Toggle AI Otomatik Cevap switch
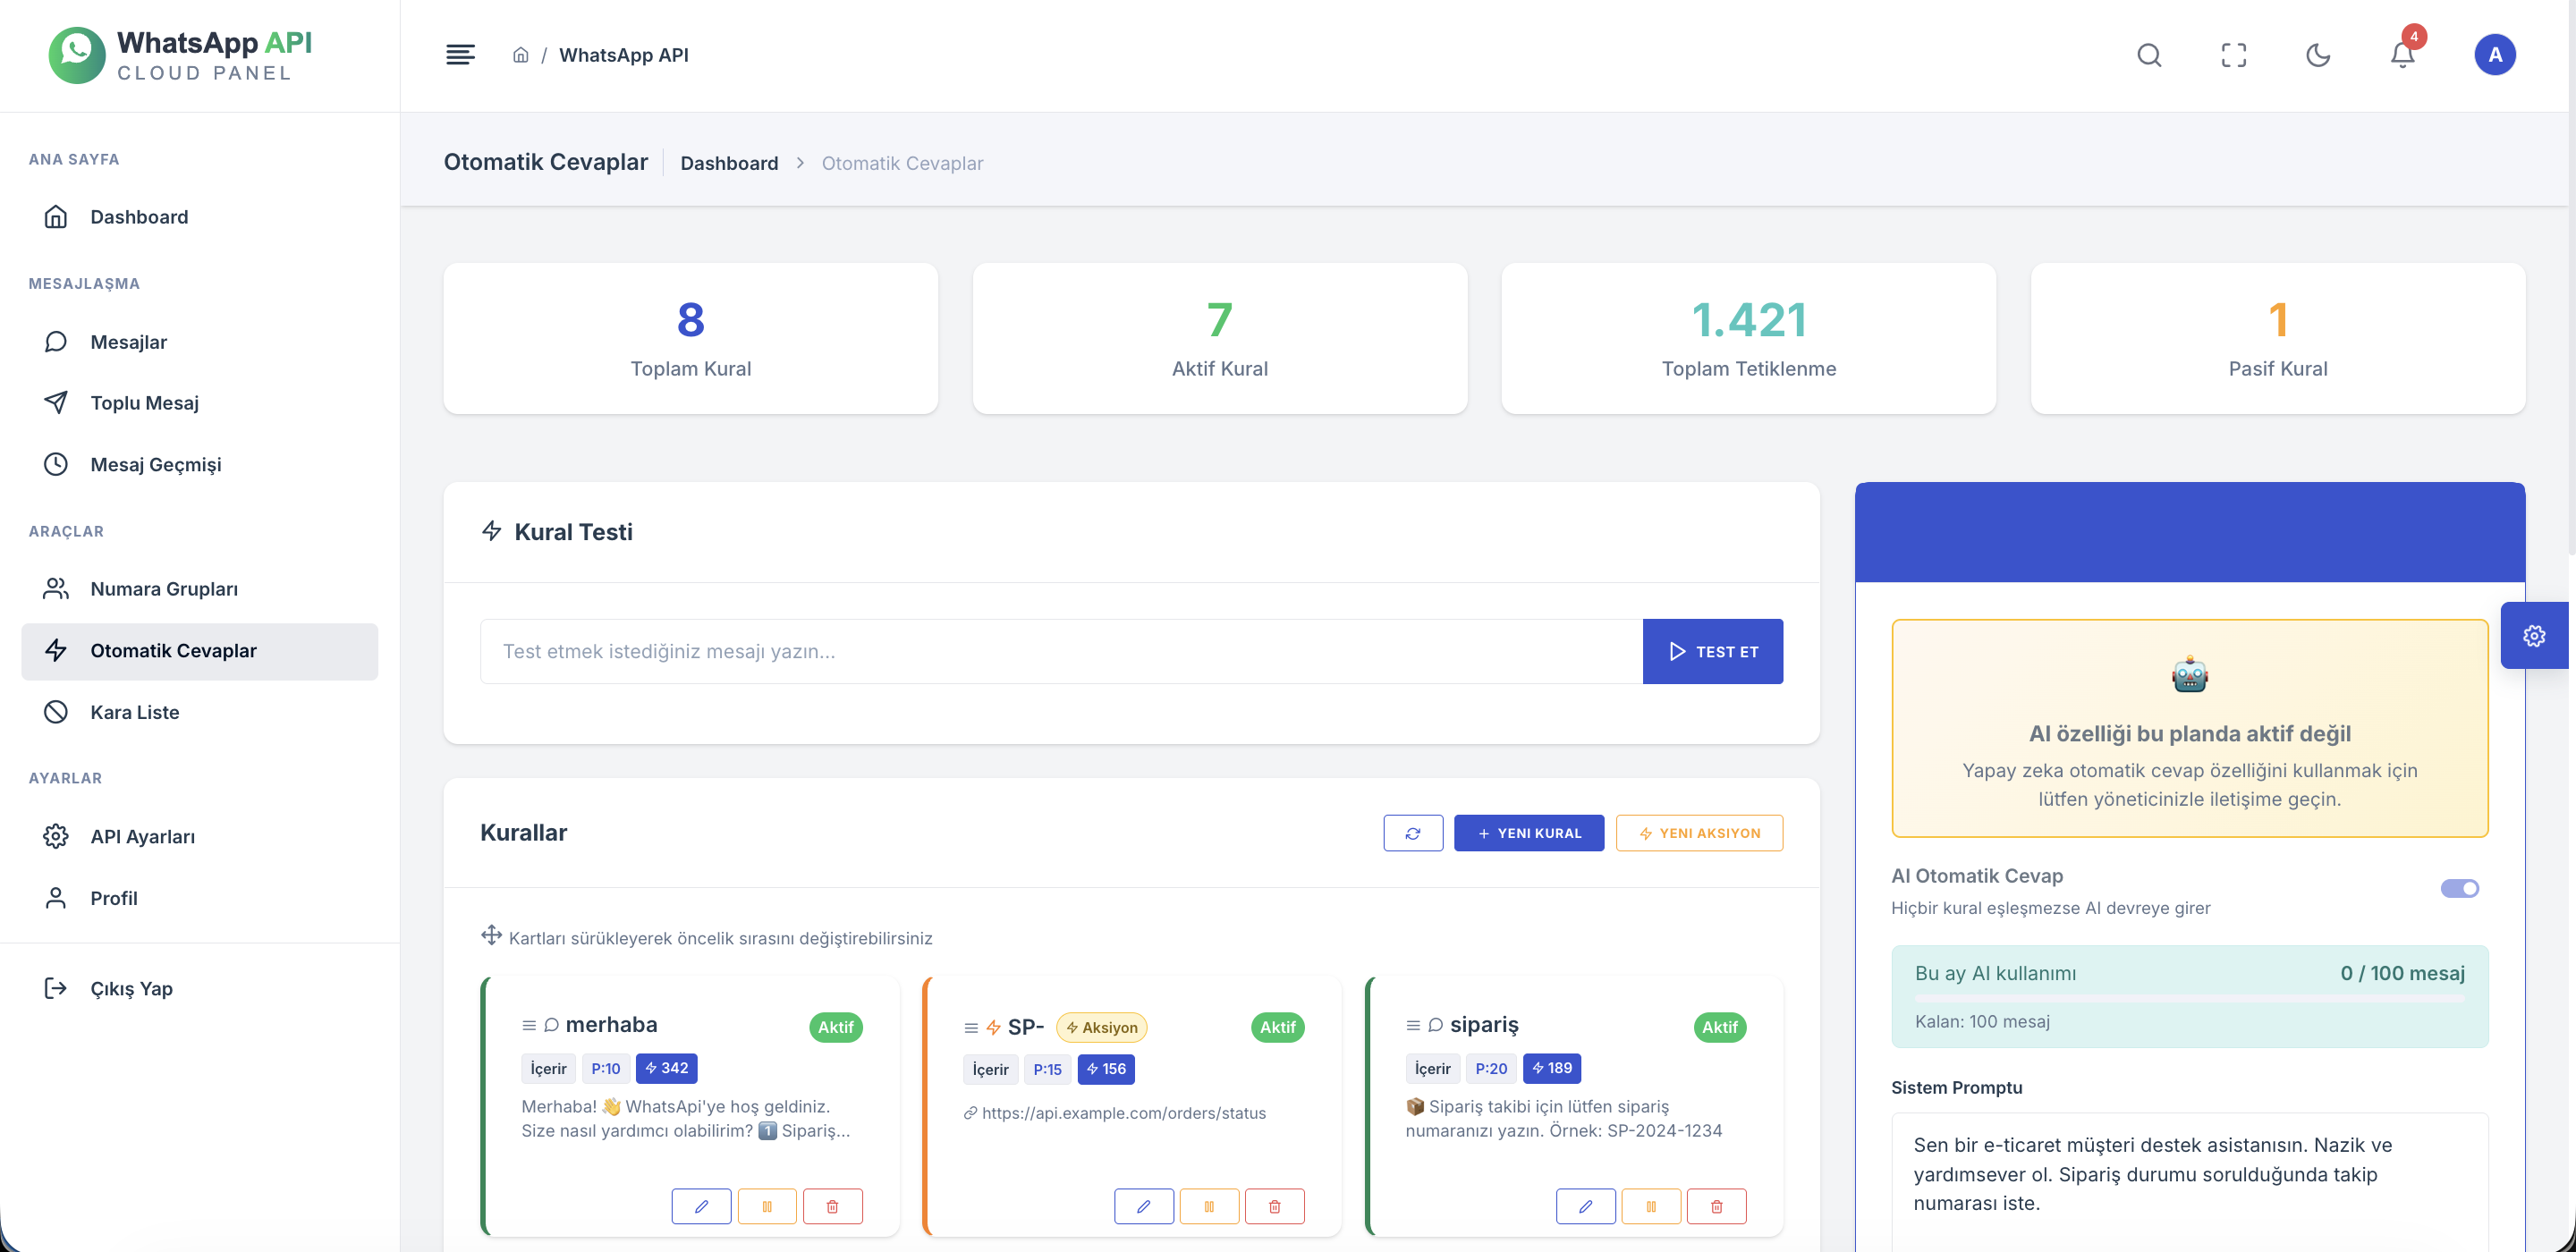Viewport: 2576px width, 1252px height. coord(2459,888)
